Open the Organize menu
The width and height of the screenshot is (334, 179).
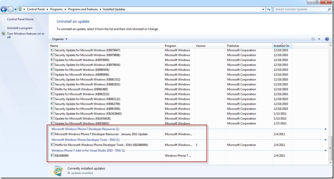pyautogui.click(x=60, y=39)
